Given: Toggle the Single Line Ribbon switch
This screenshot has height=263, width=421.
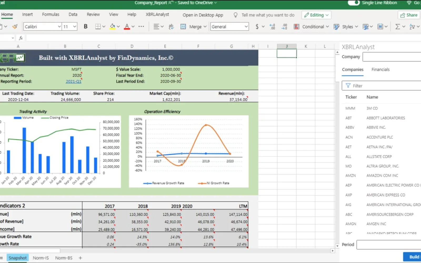Looking at the screenshot, I should (353, 3).
